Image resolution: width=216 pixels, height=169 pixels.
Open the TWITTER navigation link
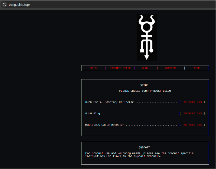coord(170,68)
